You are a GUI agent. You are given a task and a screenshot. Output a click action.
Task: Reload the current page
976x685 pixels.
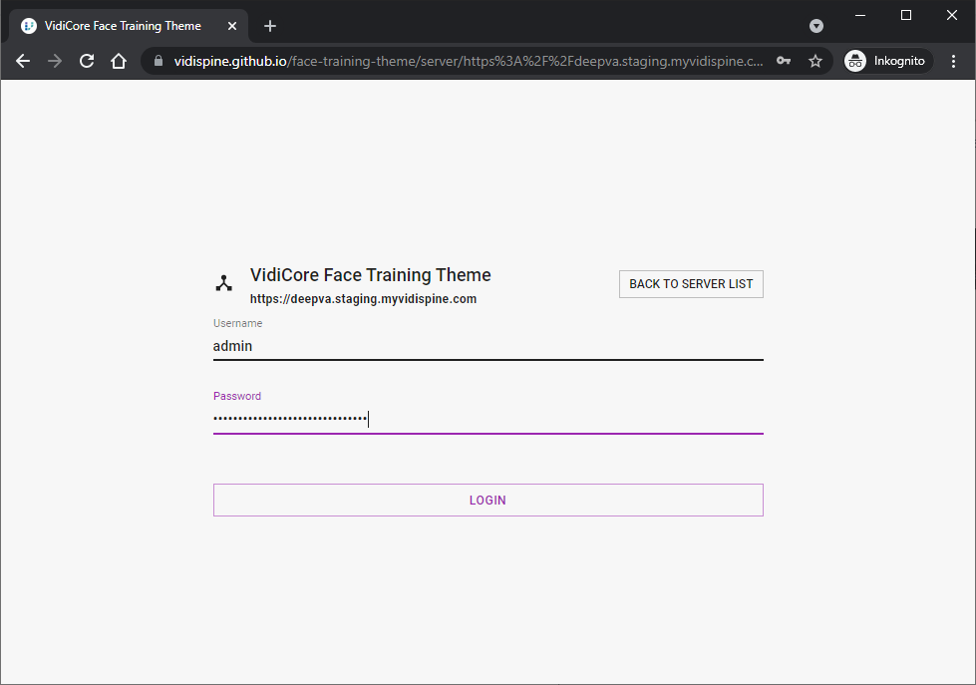[87, 61]
